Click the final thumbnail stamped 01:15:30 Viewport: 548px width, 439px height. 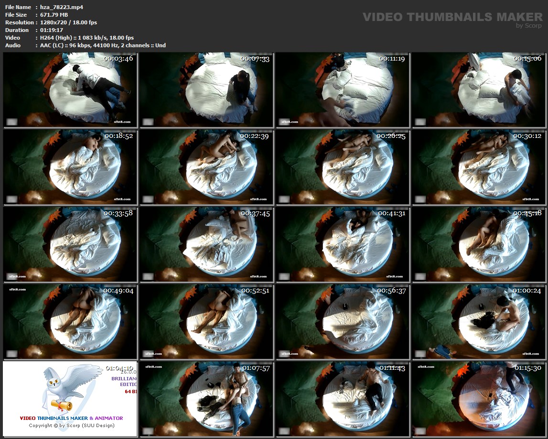click(x=479, y=399)
